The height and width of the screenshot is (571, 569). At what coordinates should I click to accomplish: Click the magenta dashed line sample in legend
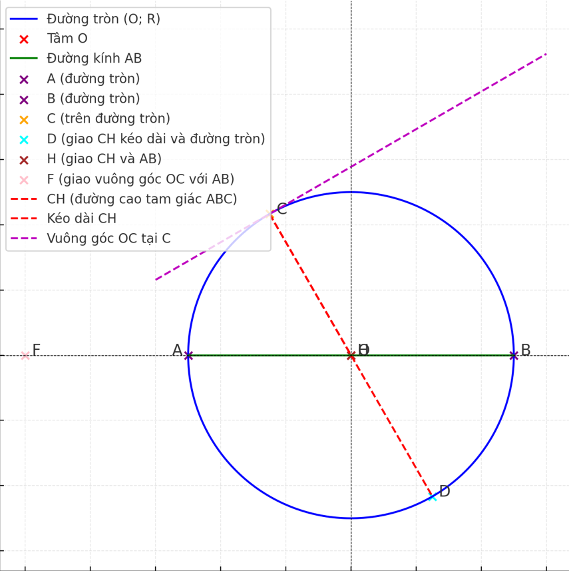coord(24,239)
